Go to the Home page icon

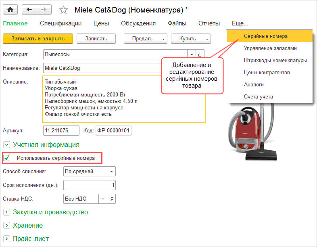[10, 10]
